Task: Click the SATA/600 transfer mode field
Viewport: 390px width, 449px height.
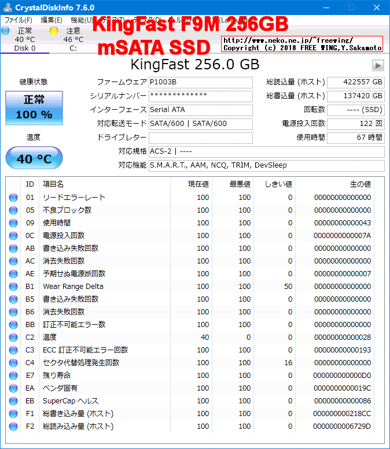Action: (201, 124)
